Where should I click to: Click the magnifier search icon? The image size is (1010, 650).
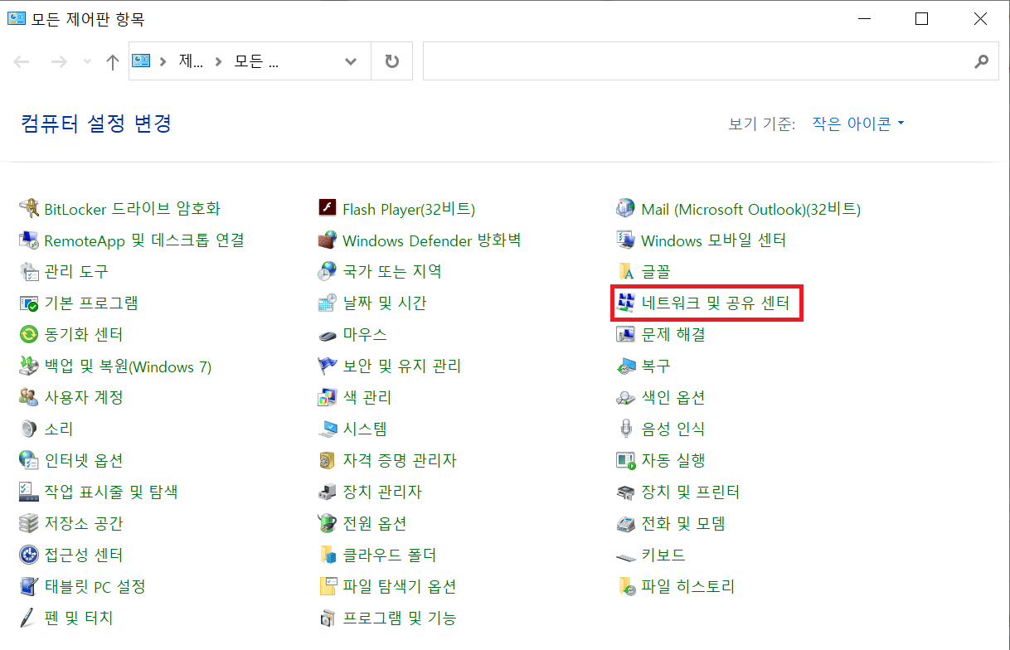click(x=981, y=62)
